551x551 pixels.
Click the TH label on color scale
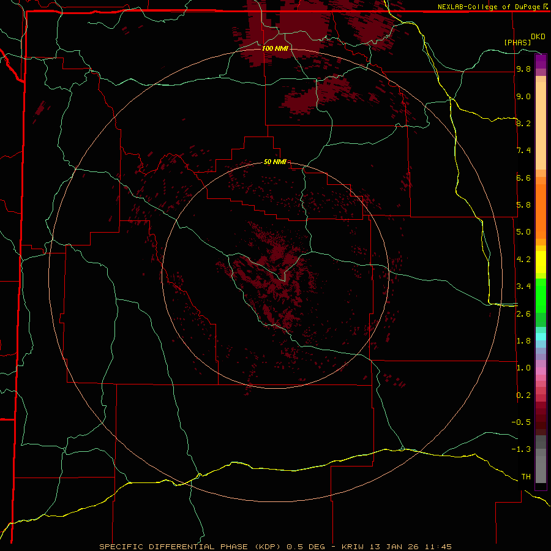click(526, 477)
